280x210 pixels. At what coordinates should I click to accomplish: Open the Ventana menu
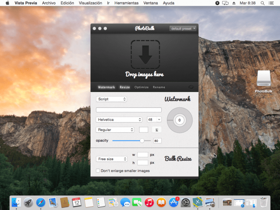[x=150, y=3]
